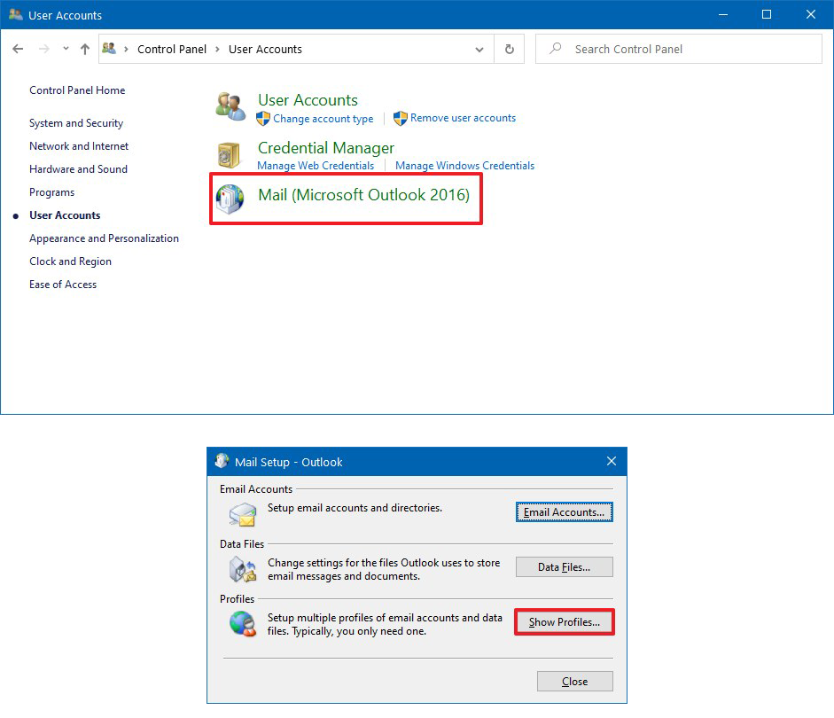Click the Data Files icon in Mail Setup
Screen dimensions: 834x718
(243, 569)
